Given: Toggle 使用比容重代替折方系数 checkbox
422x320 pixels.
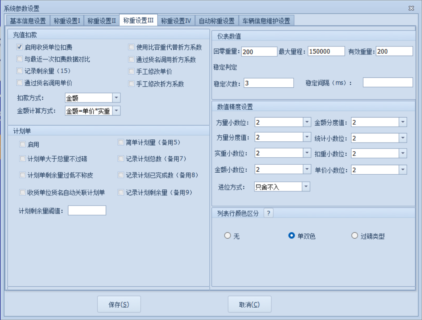Looking at the screenshot, I should point(131,48).
